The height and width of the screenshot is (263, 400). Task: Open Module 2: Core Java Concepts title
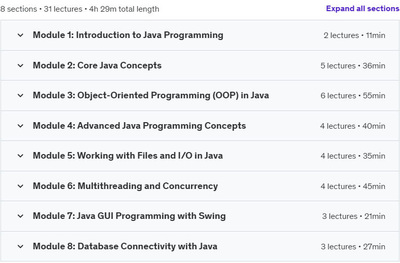[x=97, y=65]
